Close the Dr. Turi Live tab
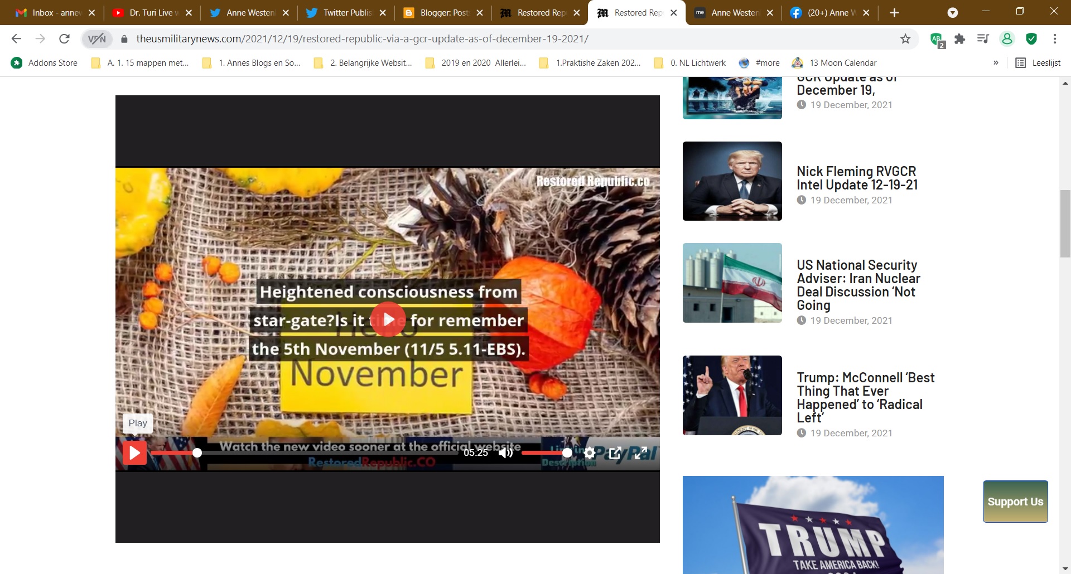The height and width of the screenshot is (574, 1071). click(189, 13)
